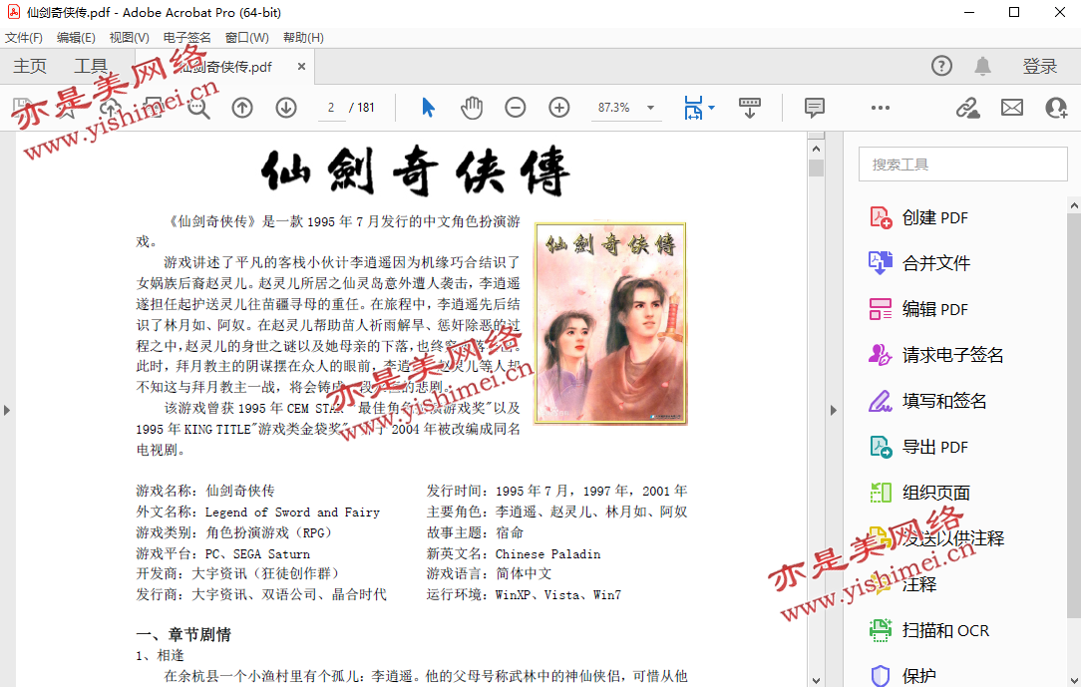This screenshot has width=1081, height=687.
Task: Open the 组织页面 tool label
Action: tap(936, 493)
